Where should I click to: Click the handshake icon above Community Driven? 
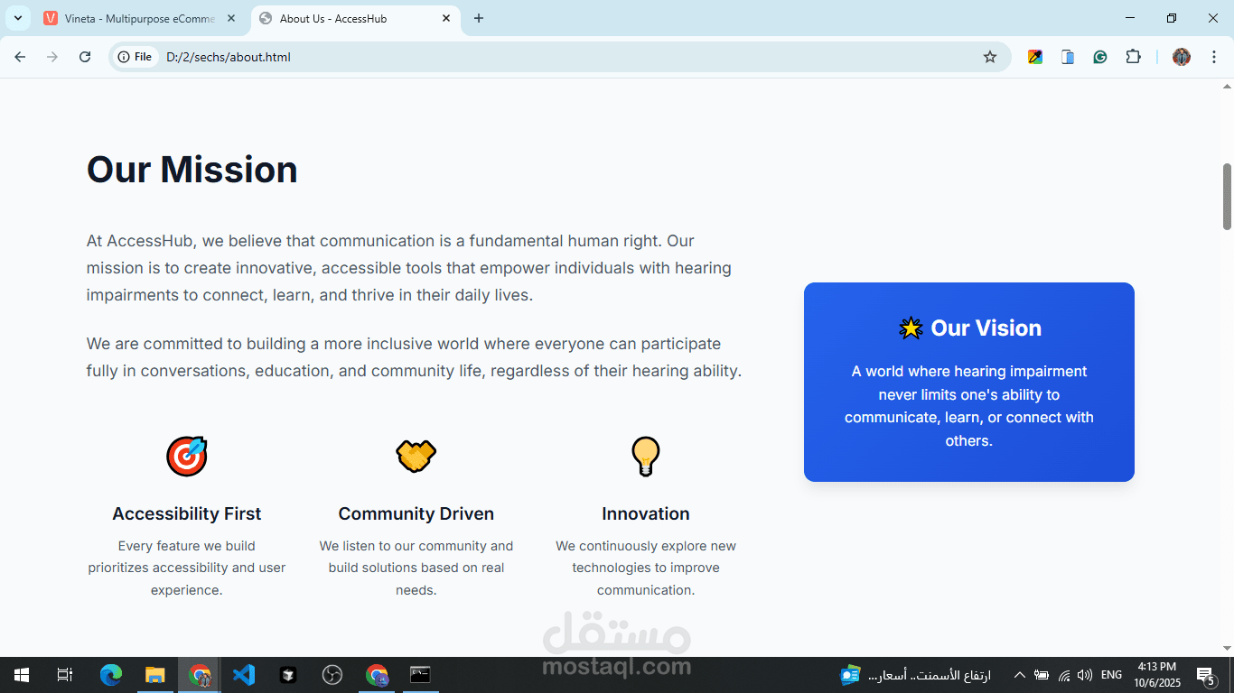tap(416, 457)
